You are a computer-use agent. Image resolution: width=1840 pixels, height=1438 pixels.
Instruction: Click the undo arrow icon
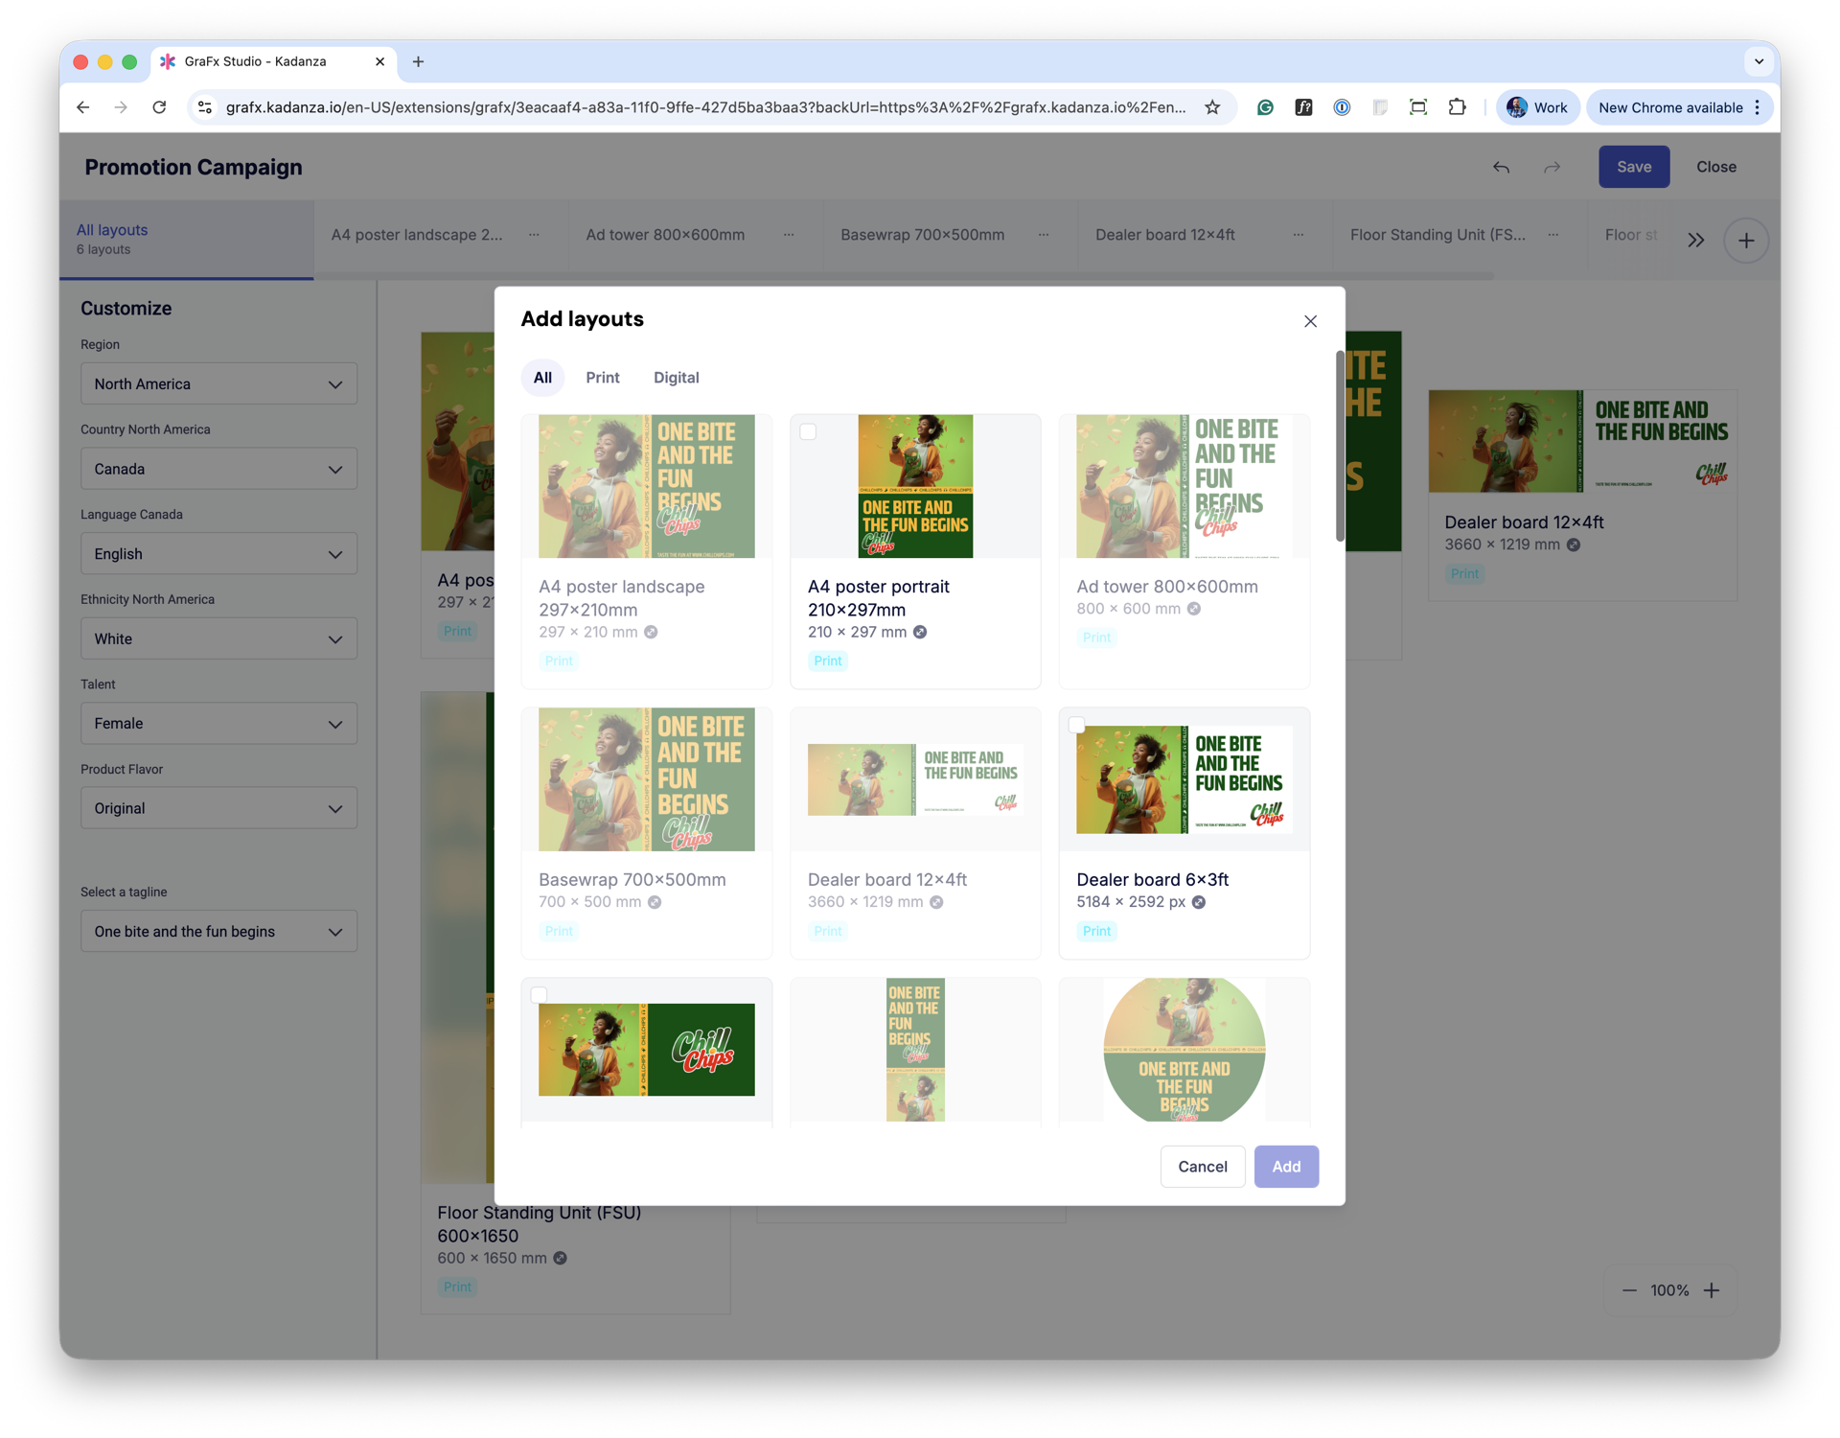(1501, 167)
